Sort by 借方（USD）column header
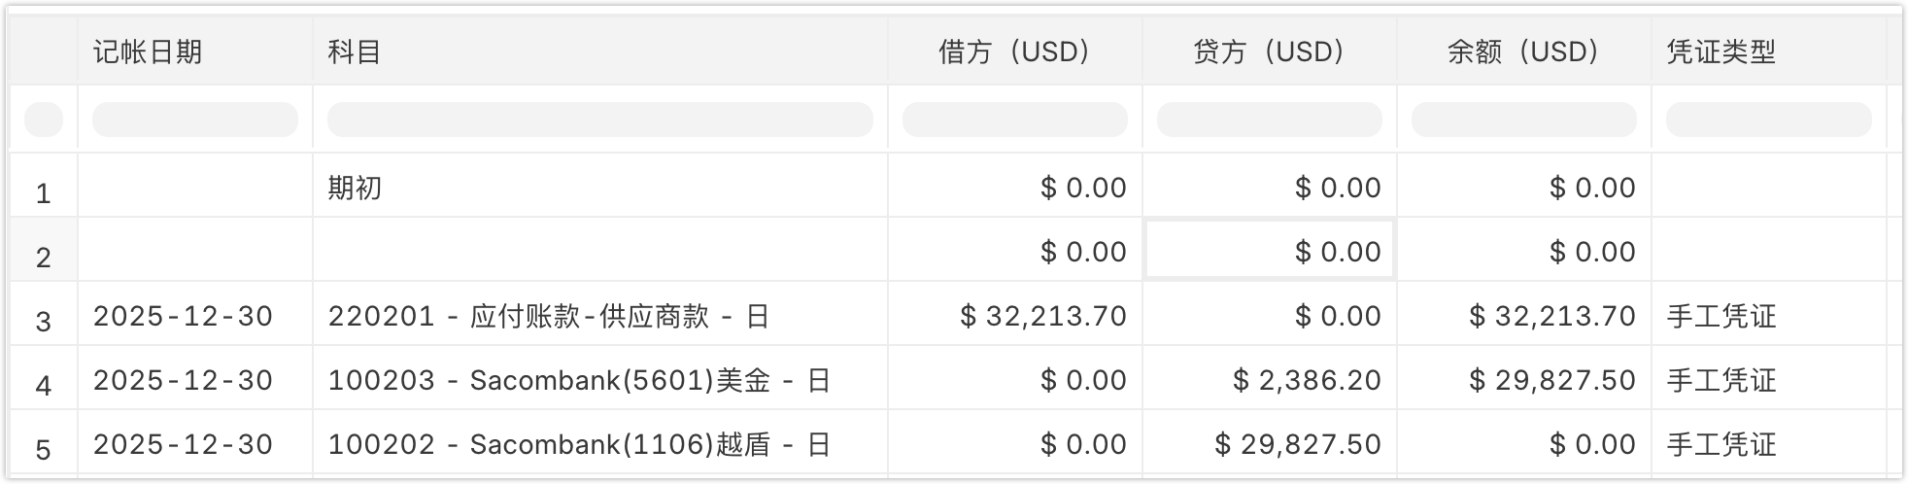1908x484 pixels. pyautogui.click(x=1015, y=52)
